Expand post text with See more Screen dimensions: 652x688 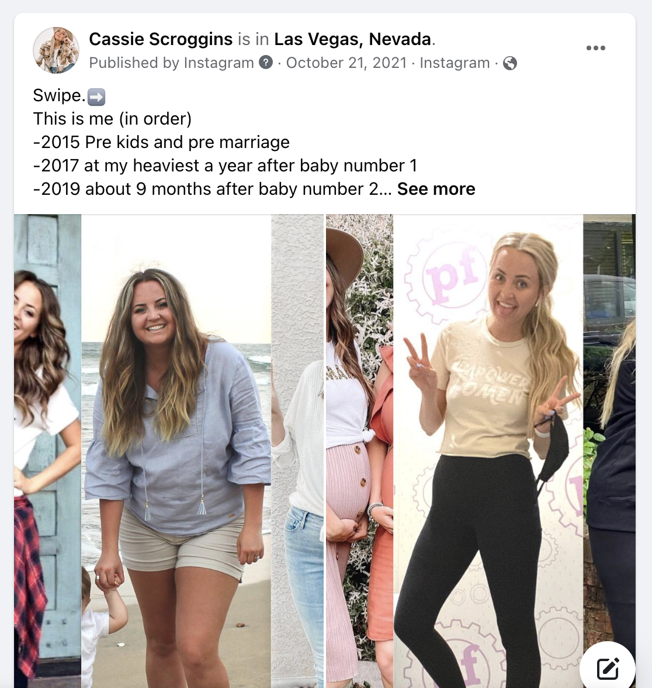436,189
